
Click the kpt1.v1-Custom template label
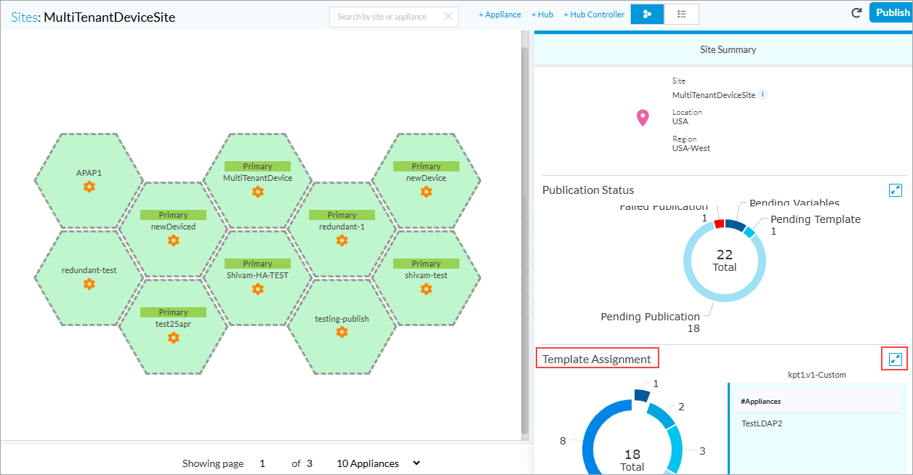click(817, 375)
